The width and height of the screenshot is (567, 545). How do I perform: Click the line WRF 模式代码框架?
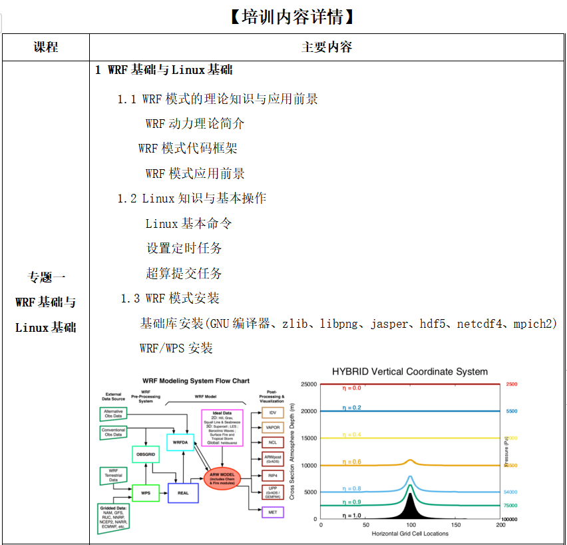tap(188, 148)
